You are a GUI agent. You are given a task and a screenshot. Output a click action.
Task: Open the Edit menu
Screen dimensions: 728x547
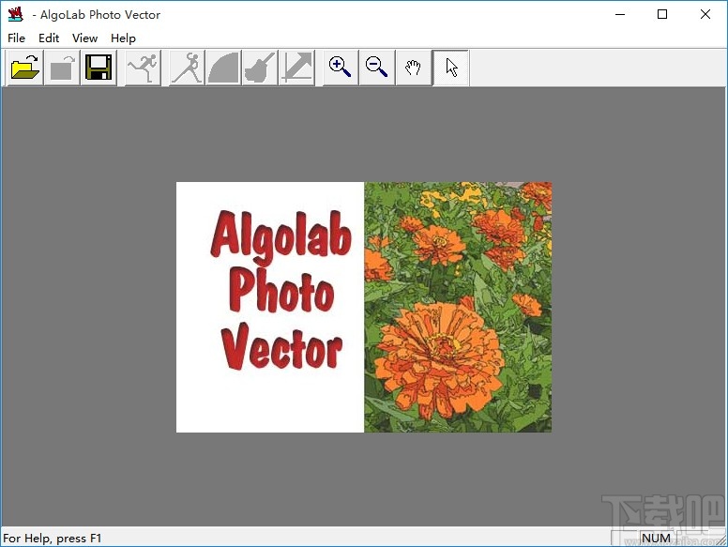tap(49, 38)
